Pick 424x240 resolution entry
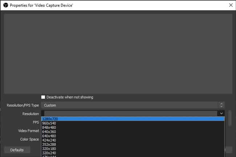Image resolution: width=236 pixels, height=157 pixels. point(133,140)
